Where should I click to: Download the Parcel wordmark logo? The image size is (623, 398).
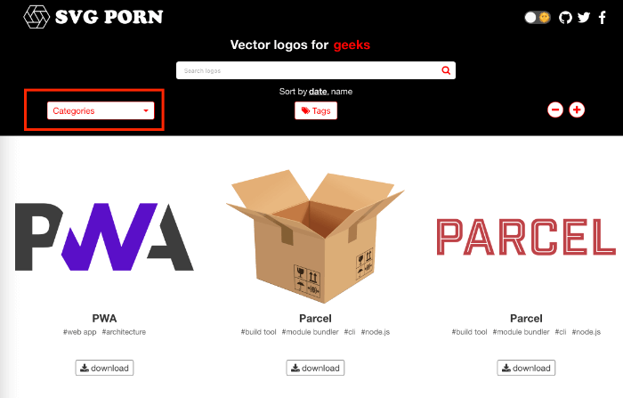tap(526, 368)
